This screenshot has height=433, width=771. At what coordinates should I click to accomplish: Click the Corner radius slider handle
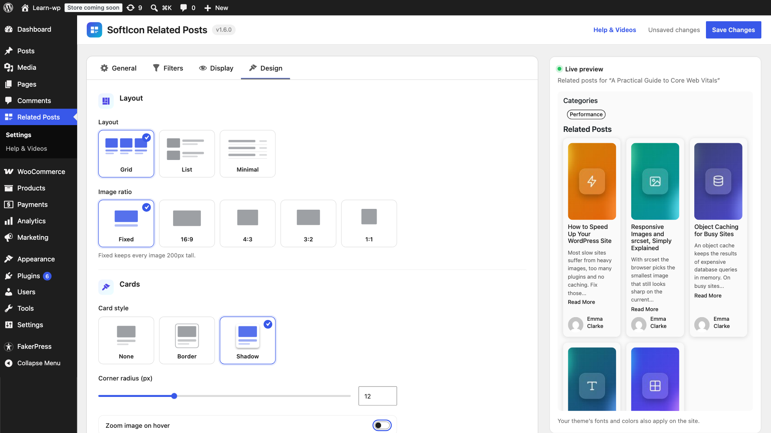[x=174, y=396]
